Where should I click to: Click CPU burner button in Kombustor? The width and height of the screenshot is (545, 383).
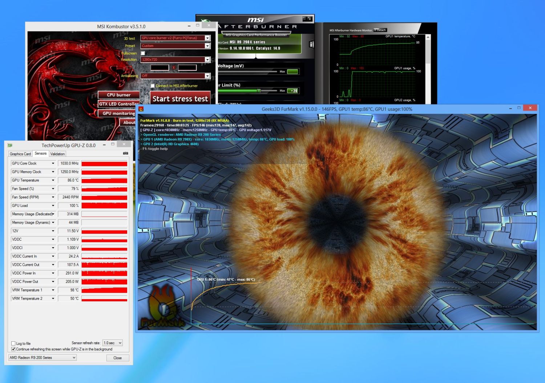click(x=118, y=95)
